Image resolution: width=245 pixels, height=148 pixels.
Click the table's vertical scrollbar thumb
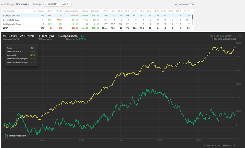[x=192, y=16]
